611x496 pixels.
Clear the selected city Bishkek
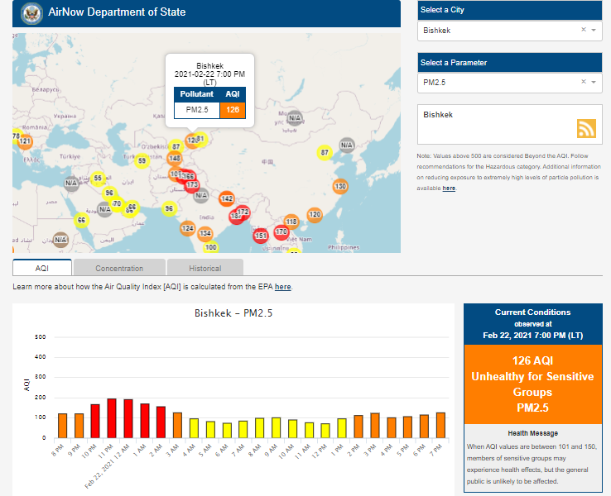[x=583, y=30]
